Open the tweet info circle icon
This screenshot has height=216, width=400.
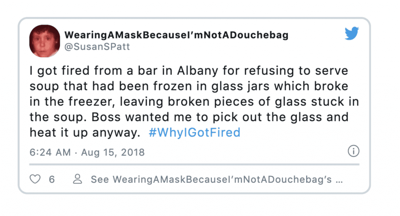[x=353, y=151]
